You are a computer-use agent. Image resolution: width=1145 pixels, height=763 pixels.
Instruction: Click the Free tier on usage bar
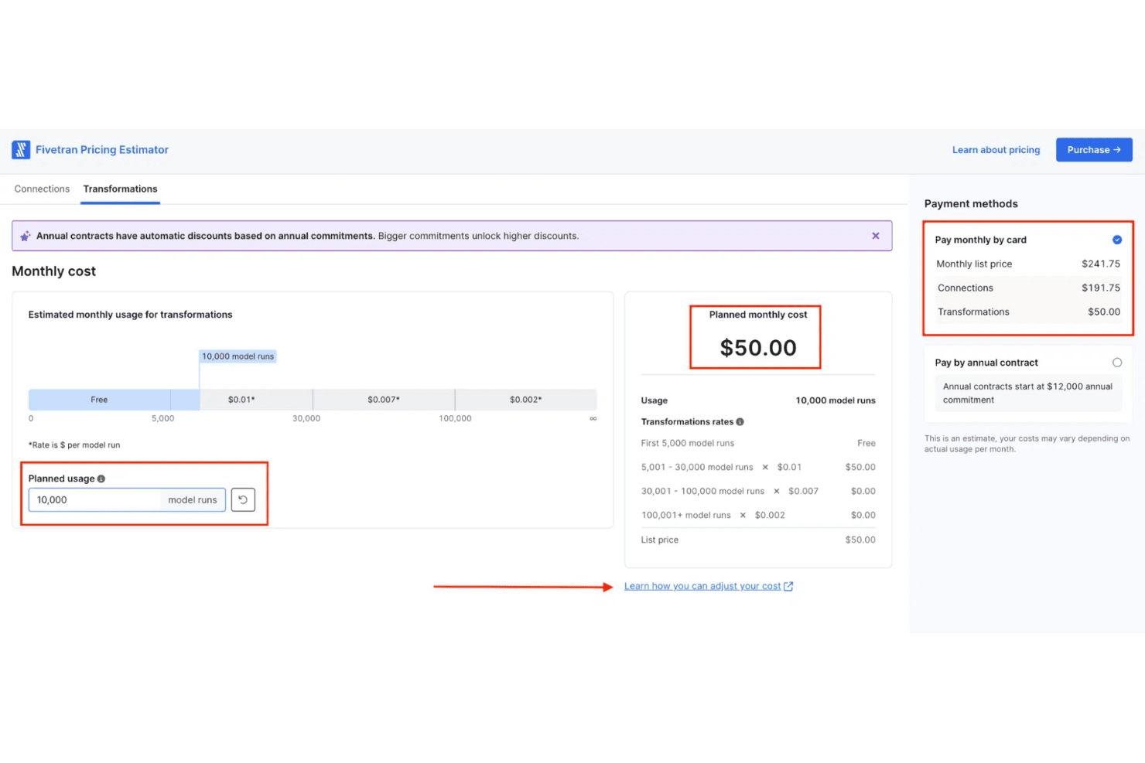coord(99,400)
